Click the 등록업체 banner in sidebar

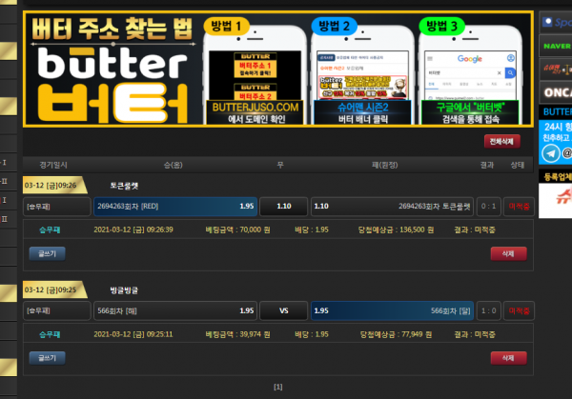point(555,176)
